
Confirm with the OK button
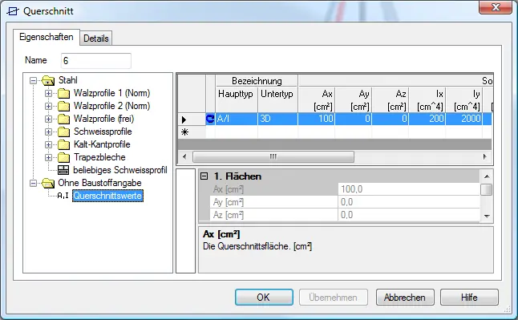click(264, 298)
